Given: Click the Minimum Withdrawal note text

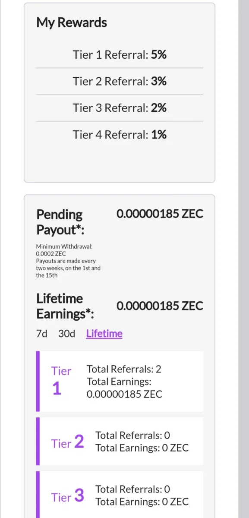Looking at the screenshot, I should click(69, 261).
